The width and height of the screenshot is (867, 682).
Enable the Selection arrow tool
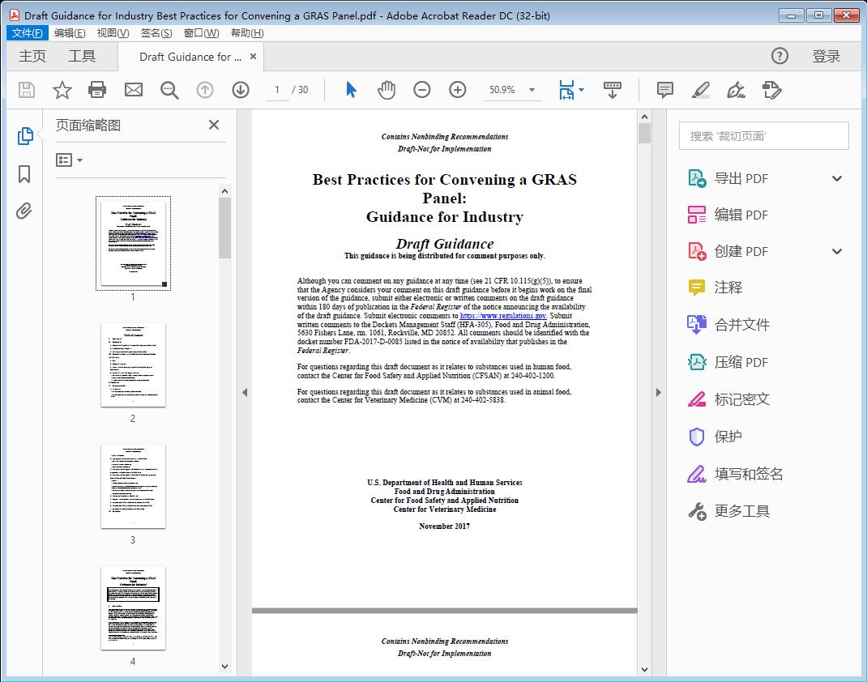(351, 90)
